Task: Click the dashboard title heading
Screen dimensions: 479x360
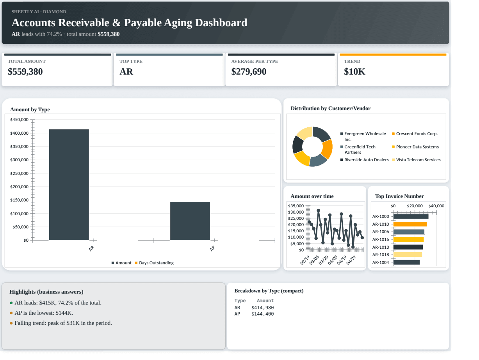Action: [130, 23]
